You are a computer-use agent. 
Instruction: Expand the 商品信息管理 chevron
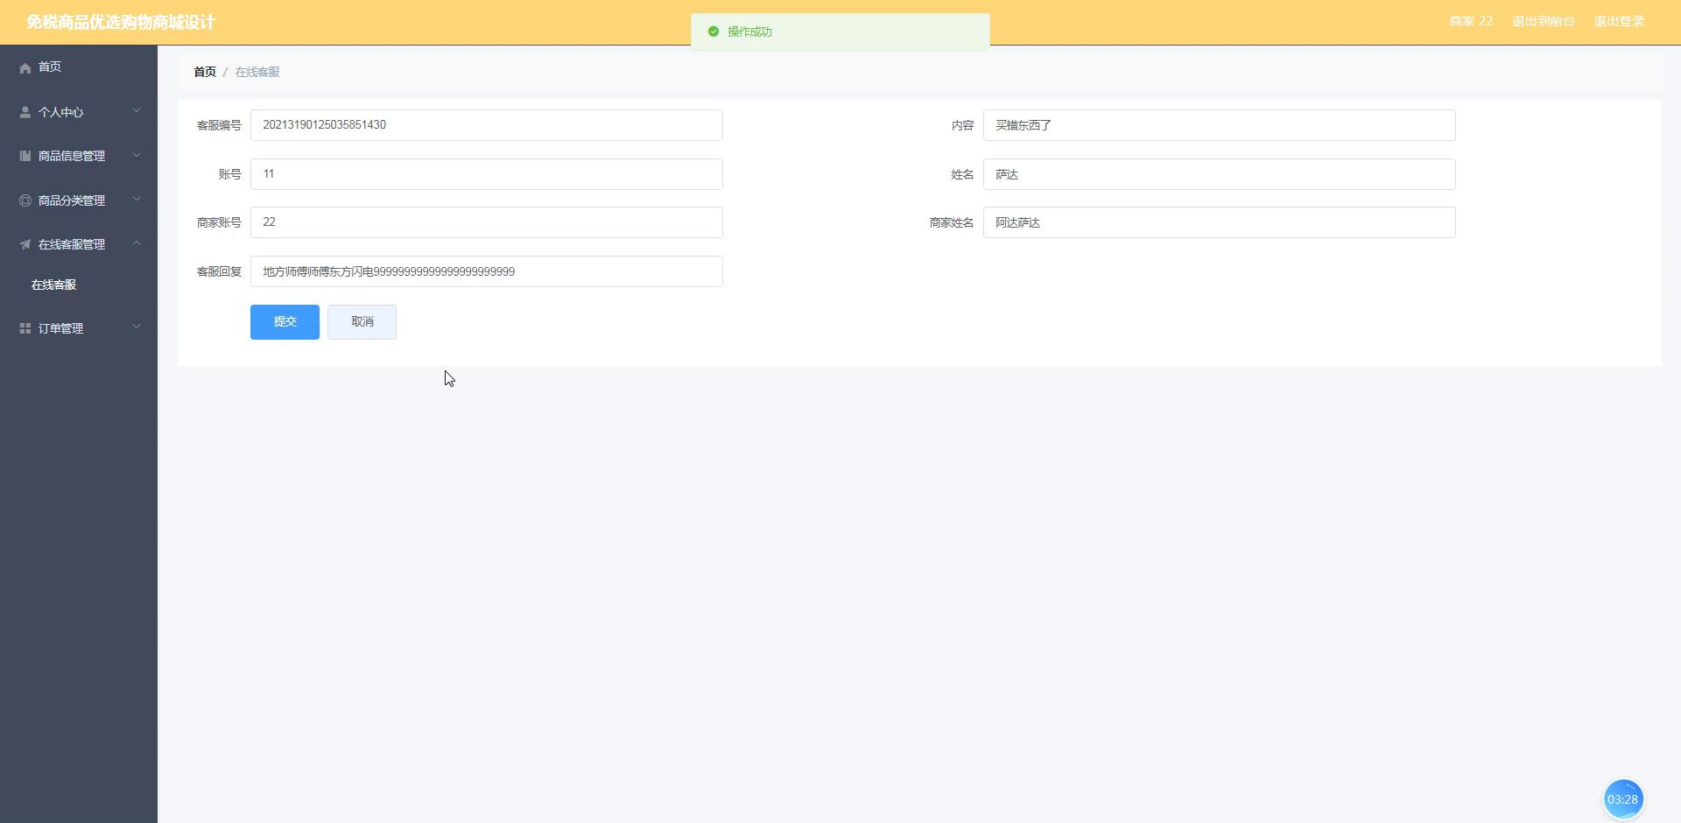click(x=137, y=155)
